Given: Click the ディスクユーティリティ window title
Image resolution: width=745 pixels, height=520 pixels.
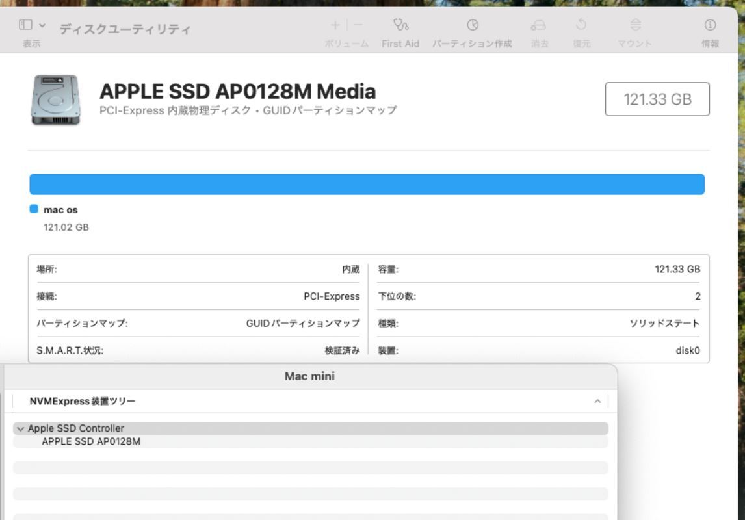Looking at the screenshot, I should click(125, 29).
